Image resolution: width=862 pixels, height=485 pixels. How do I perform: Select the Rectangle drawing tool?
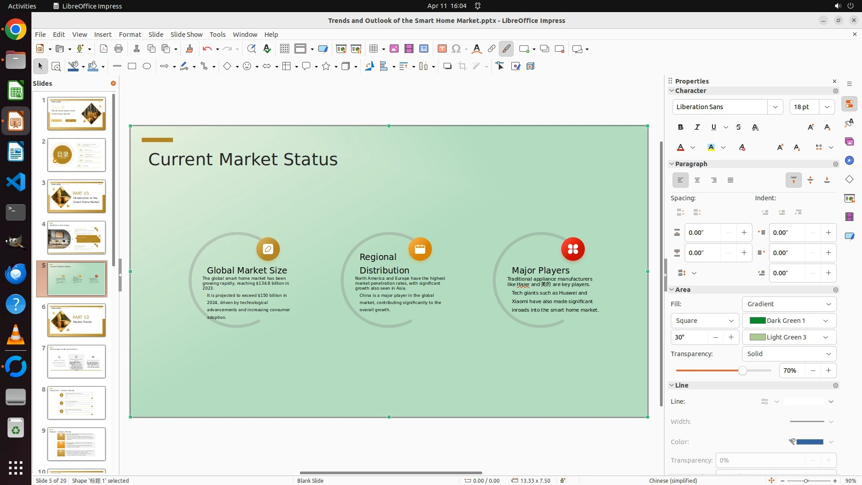(132, 66)
